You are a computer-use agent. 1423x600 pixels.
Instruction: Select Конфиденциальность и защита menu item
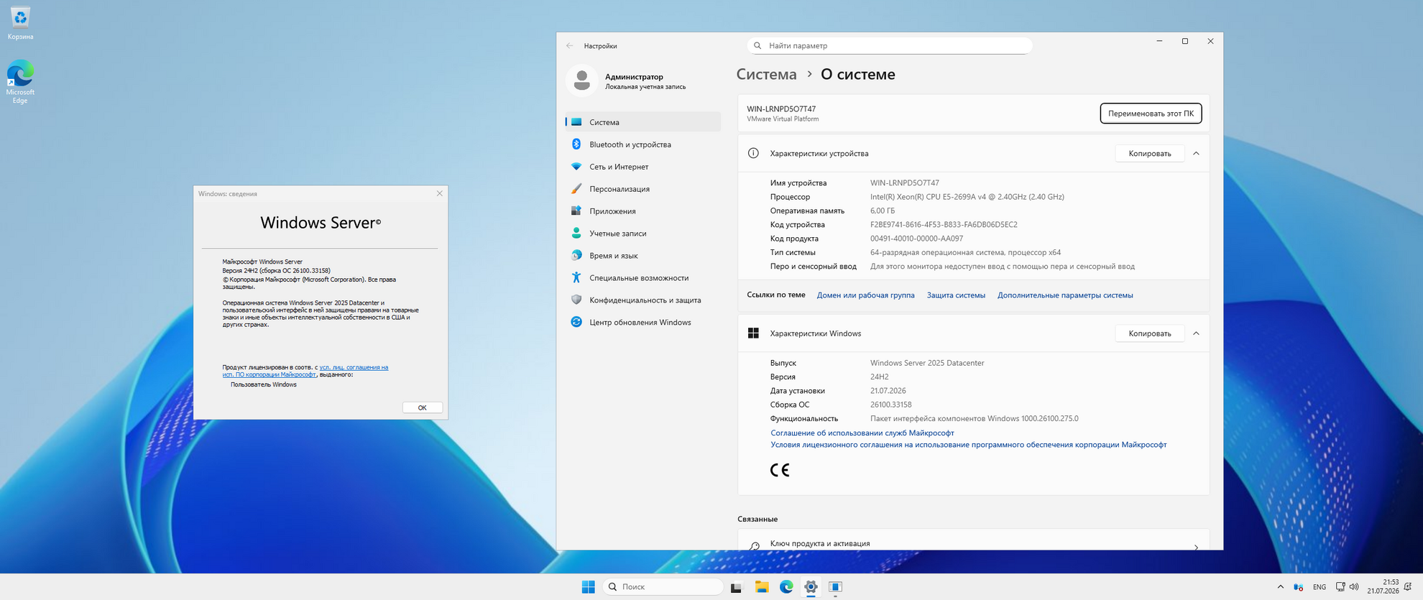coord(643,300)
